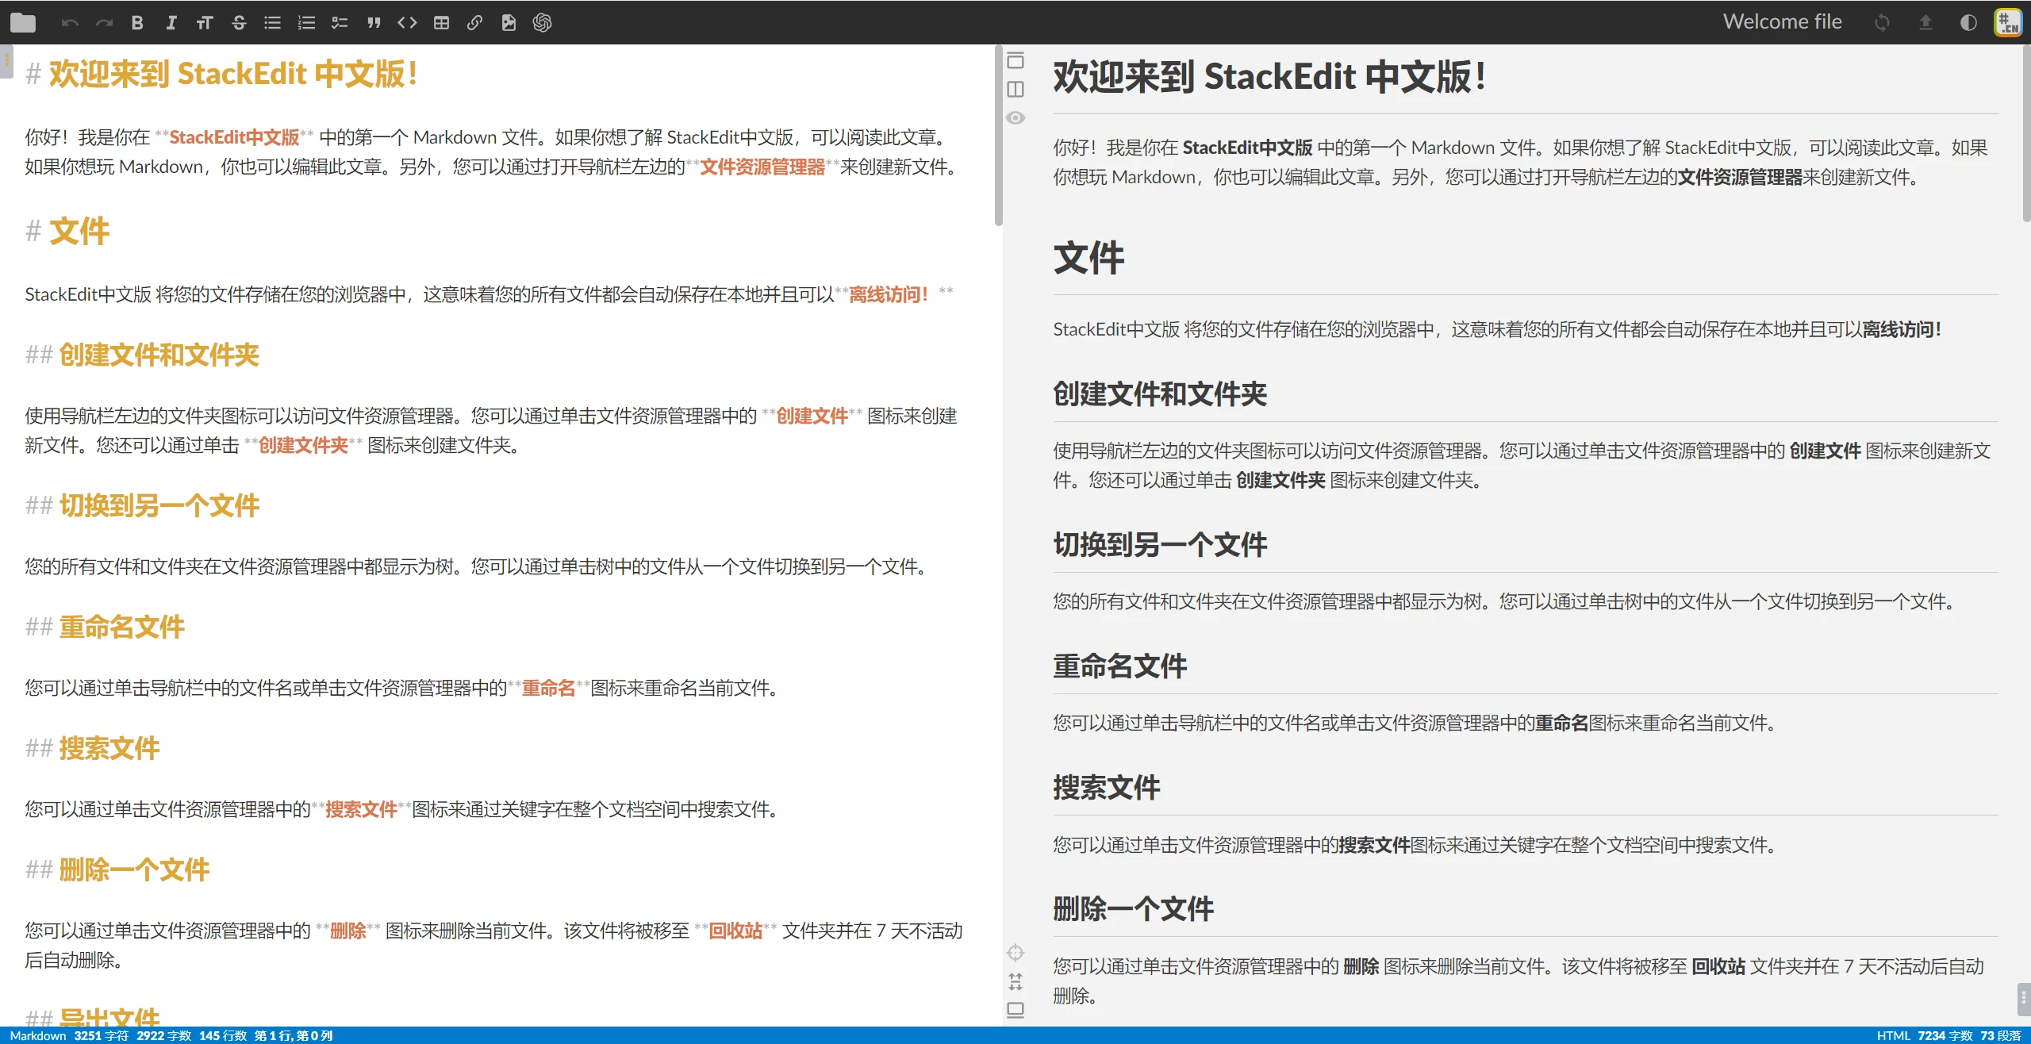This screenshot has width=2031, height=1044.
Task: Toggle the navigation bar button
Action: [x=1015, y=60]
